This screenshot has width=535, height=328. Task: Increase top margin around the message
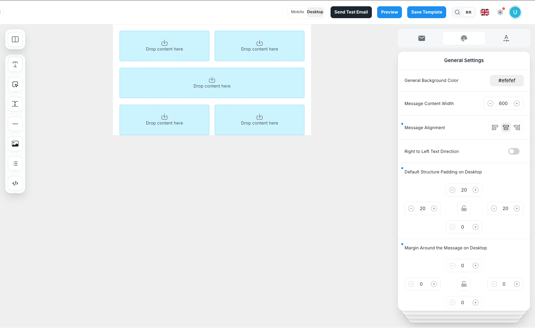click(x=476, y=266)
